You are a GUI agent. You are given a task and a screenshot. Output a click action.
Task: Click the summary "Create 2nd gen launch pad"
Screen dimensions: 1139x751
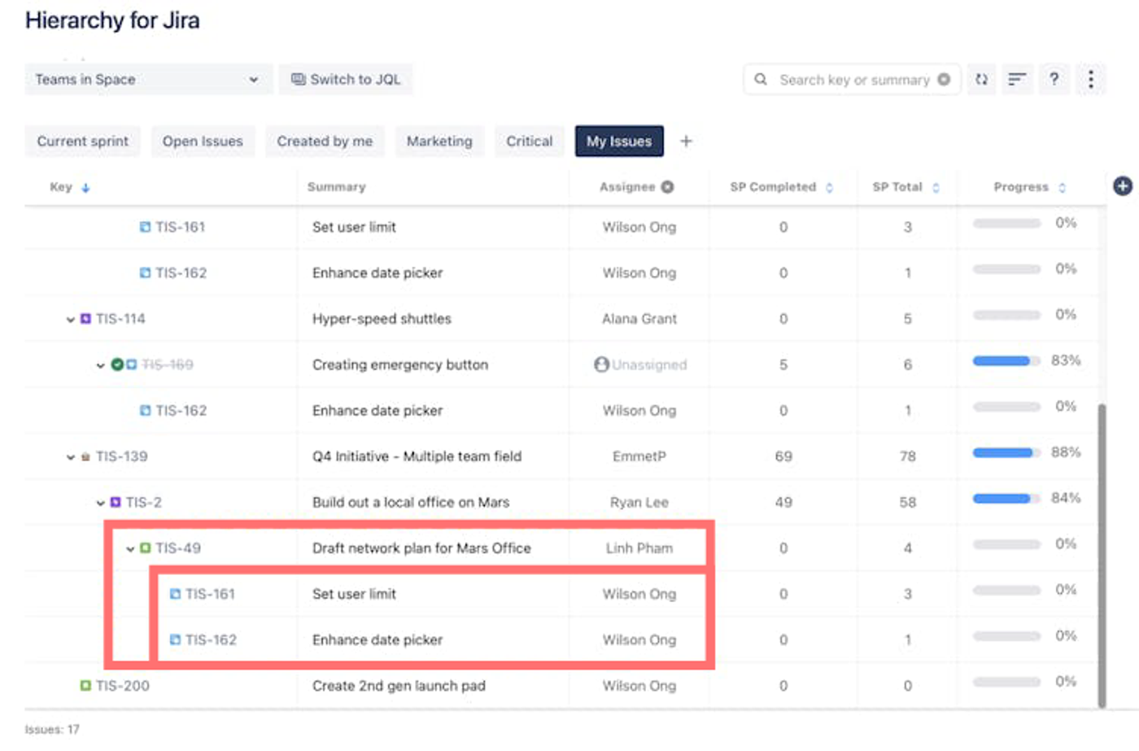[399, 686]
